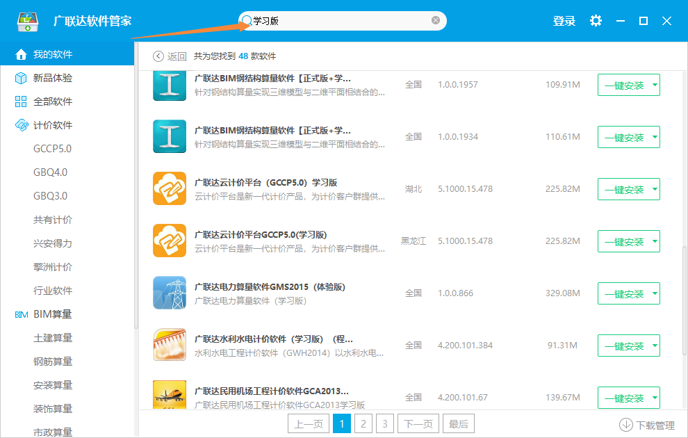Click the 广联达软件管家 app logo icon

tap(28, 21)
